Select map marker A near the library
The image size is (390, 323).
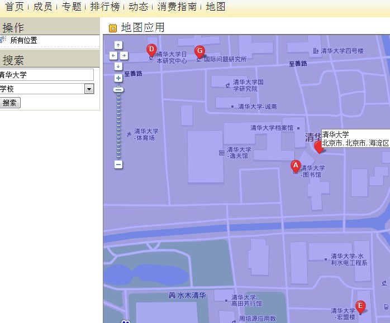(296, 166)
